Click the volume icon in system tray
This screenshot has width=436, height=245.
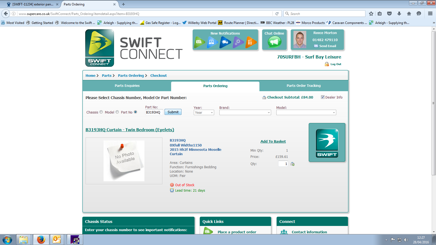pyautogui.click(x=406, y=240)
